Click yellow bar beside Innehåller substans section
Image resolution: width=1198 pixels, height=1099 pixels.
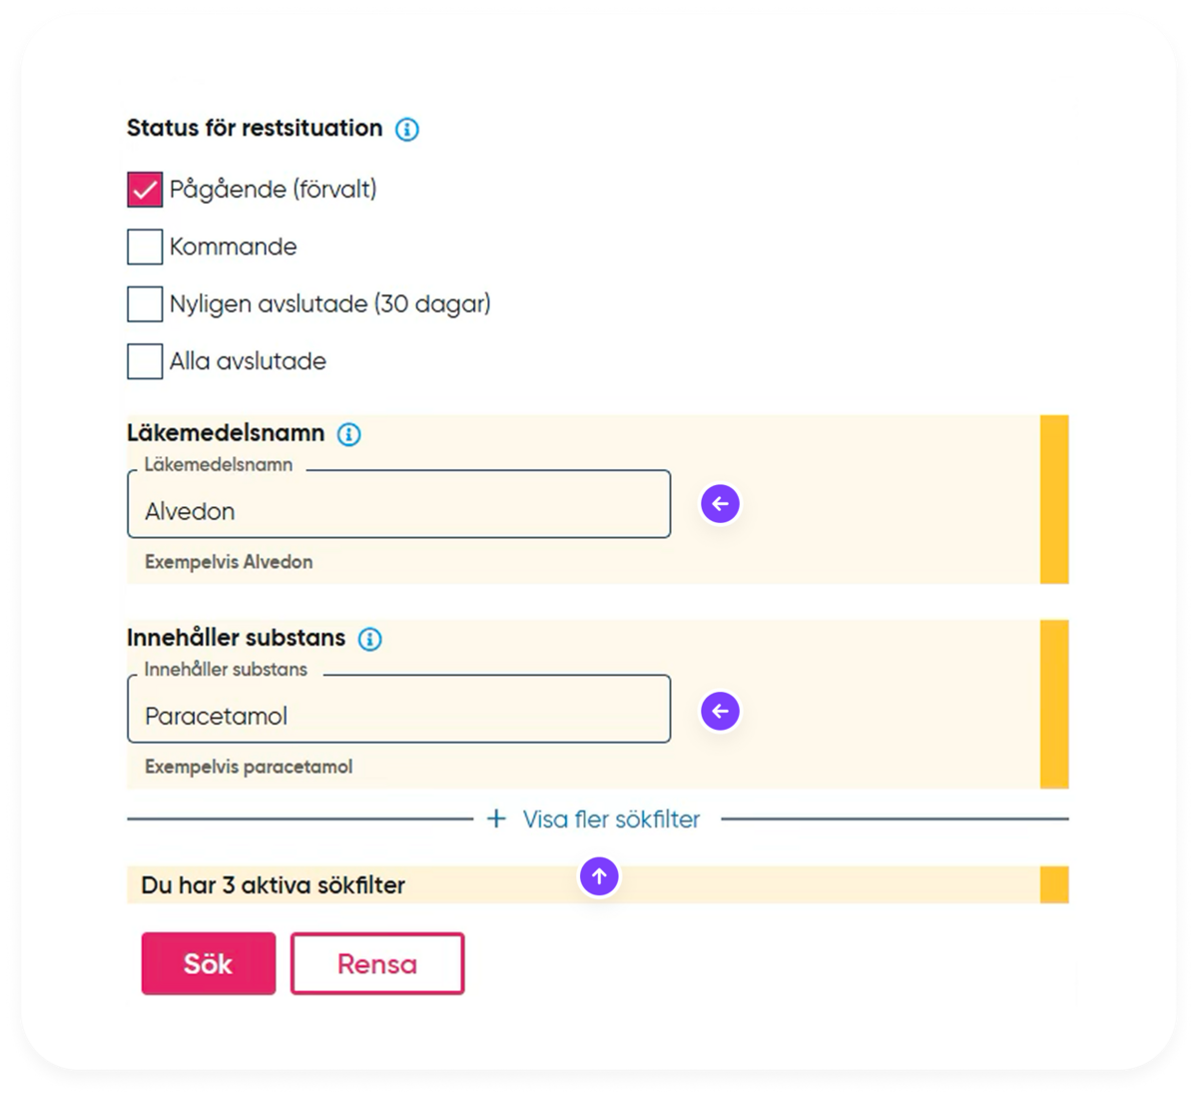pyautogui.click(x=1054, y=704)
